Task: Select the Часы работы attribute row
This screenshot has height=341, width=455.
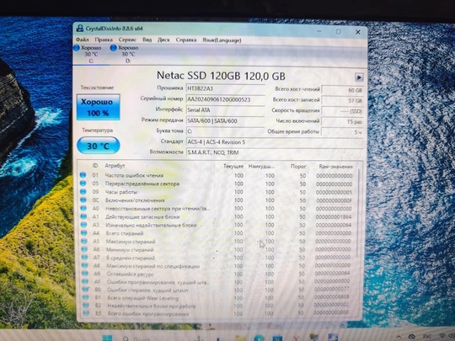Action: click(217, 192)
